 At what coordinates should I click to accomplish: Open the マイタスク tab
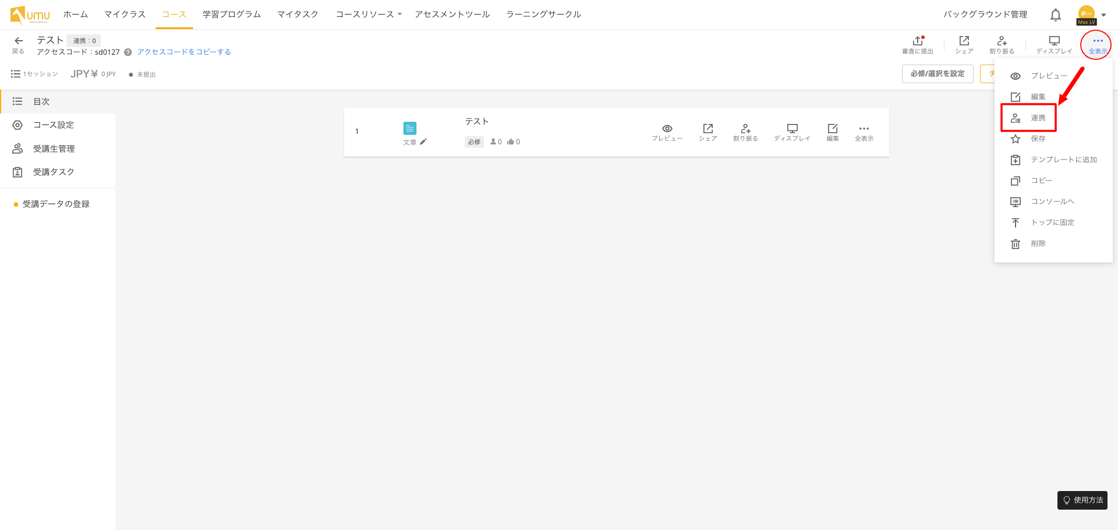298,15
